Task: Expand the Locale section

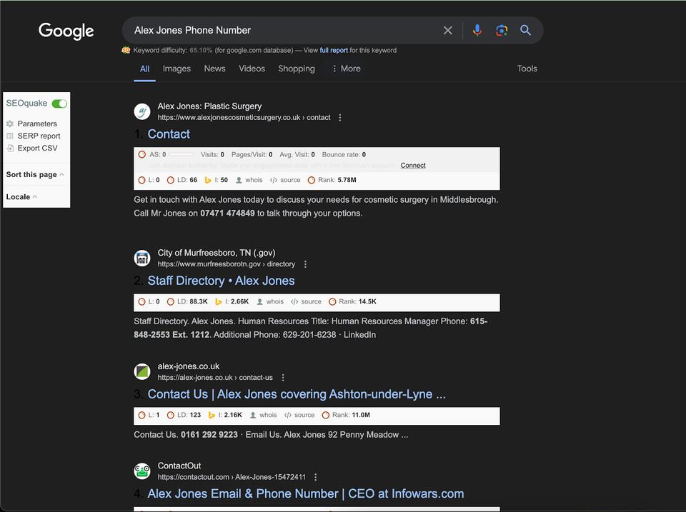Action: click(x=21, y=197)
